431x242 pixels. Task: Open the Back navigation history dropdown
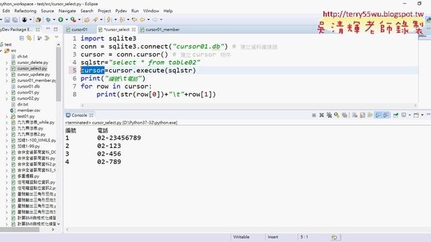(x=148, y=19)
